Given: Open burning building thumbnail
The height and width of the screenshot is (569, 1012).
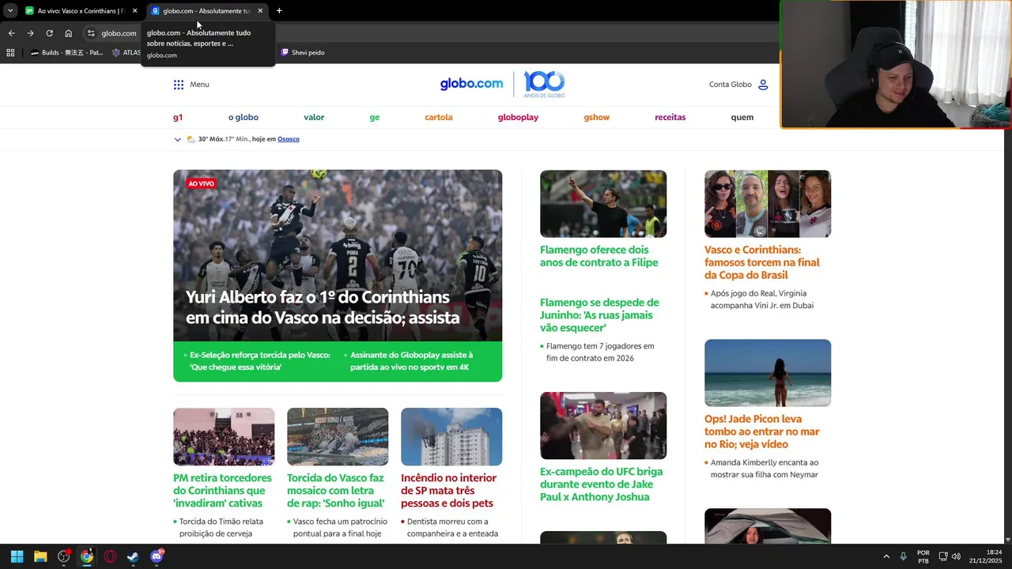Looking at the screenshot, I should [x=451, y=436].
